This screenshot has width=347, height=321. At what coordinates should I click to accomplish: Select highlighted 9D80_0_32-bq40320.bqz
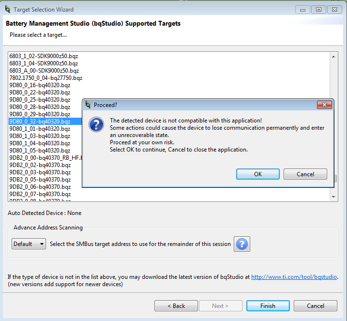coord(45,122)
